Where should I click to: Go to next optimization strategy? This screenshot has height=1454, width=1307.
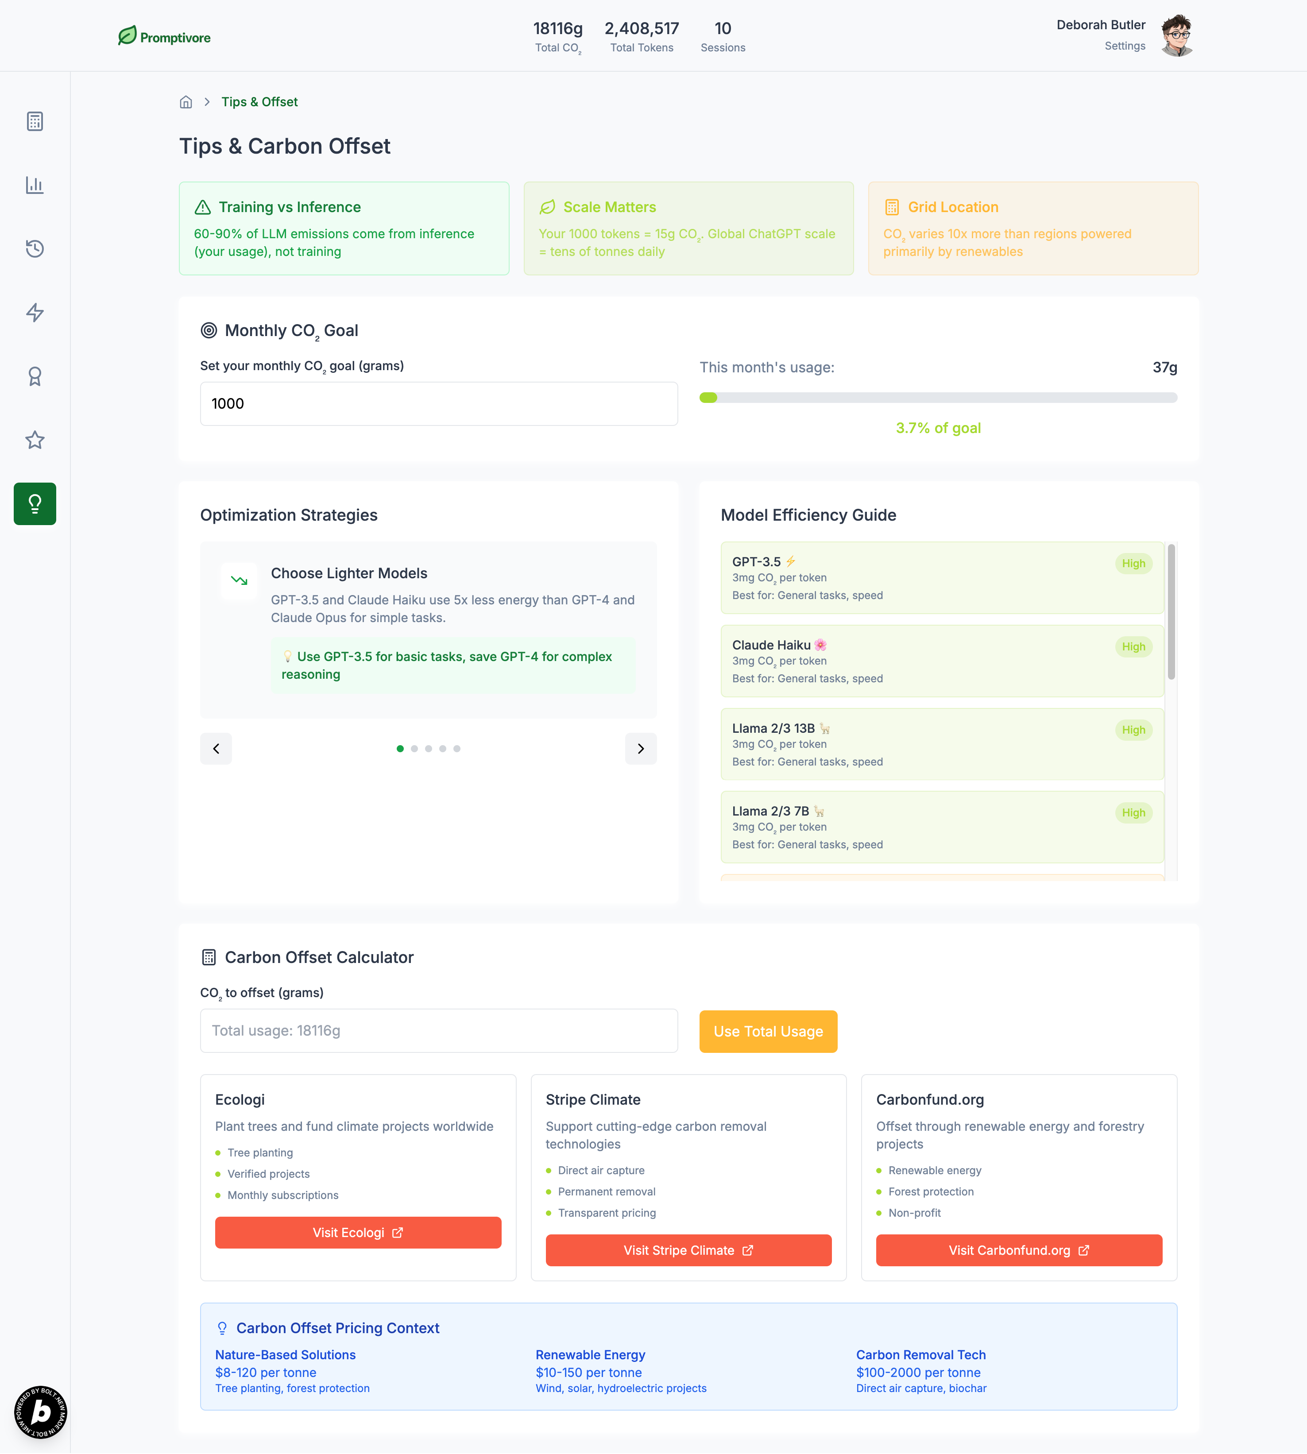pos(641,749)
